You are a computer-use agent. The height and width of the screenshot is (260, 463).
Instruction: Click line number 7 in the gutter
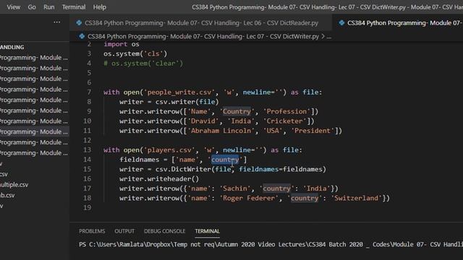pyautogui.click(x=89, y=92)
